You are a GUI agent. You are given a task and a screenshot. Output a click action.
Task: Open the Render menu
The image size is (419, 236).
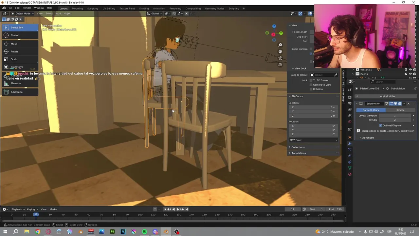tap(27, 8)
